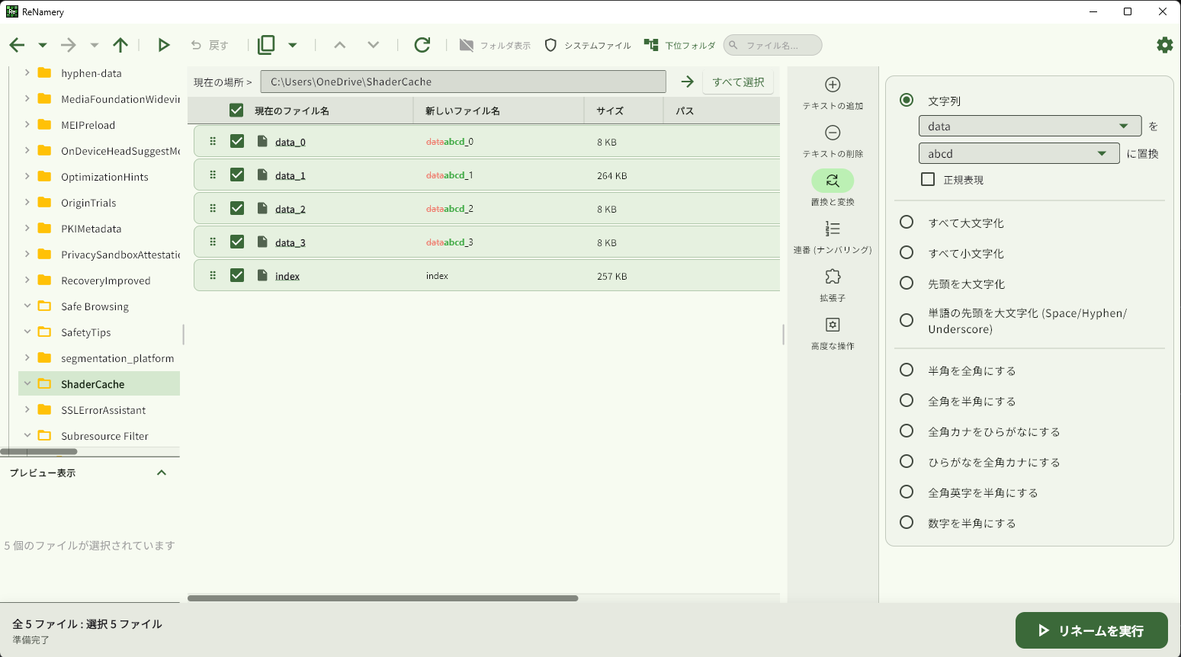Uncheck the data_1 file checkbox
1181x657 pixels.
tap(237, 175)
